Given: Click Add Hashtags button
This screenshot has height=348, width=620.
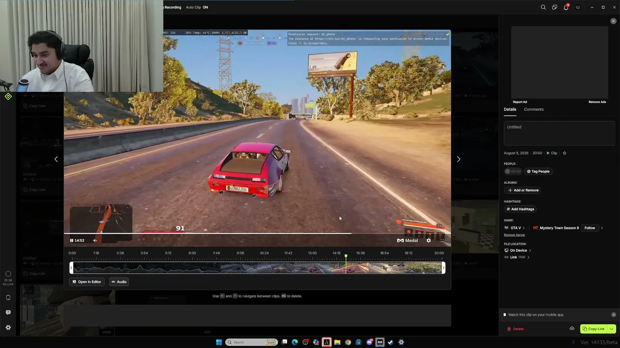Looking at the screenshot, I should (521, 209).
